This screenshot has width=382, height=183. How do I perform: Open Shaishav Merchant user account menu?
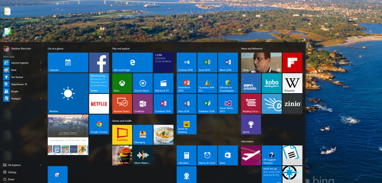click(17, 48)
